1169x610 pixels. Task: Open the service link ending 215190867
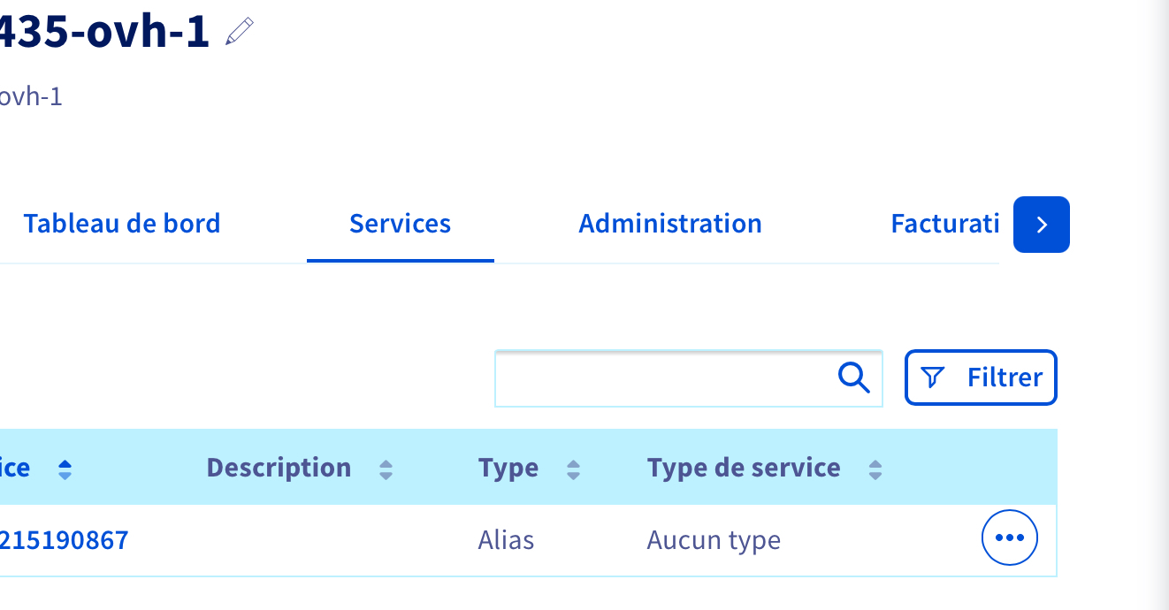(65, 539)
